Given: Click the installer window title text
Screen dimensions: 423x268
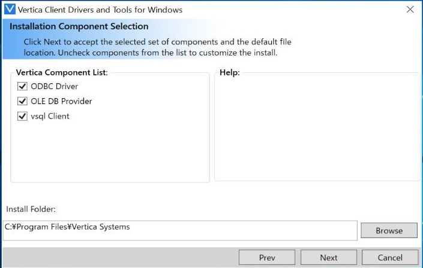Looking at the screenshot, I should pyautogui.click(x=100, y=10).
